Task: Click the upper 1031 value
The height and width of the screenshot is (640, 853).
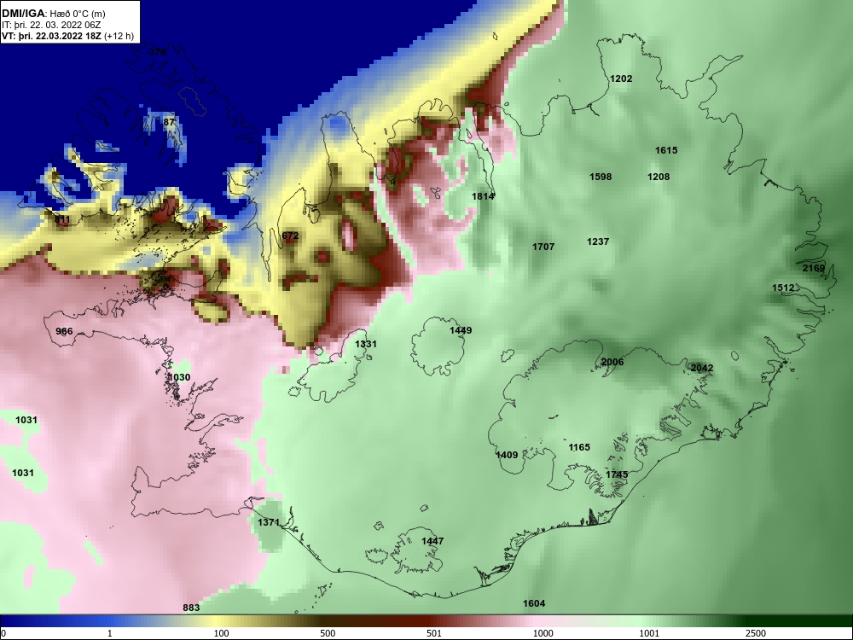Action: click(x=26, y=420)
